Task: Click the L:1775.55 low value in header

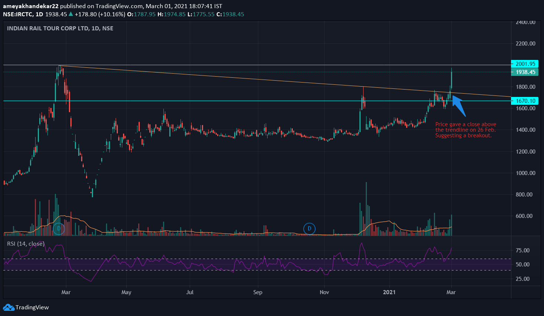Action: (201, 14)
